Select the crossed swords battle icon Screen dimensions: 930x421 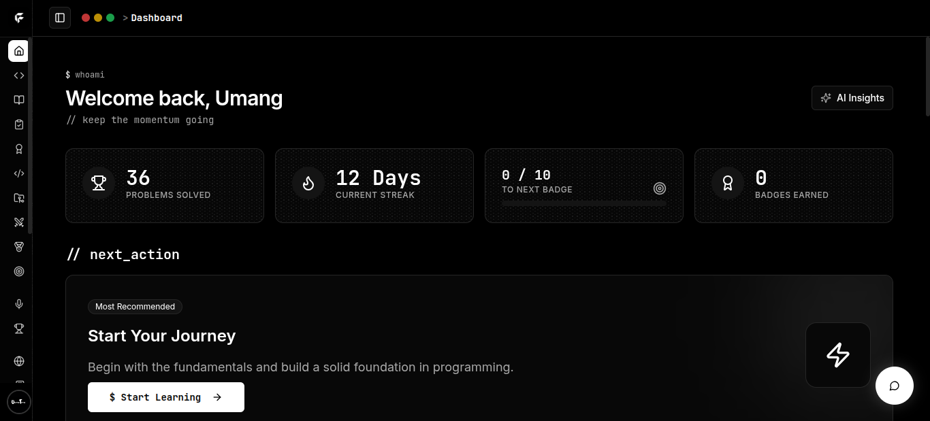[18, 222]
